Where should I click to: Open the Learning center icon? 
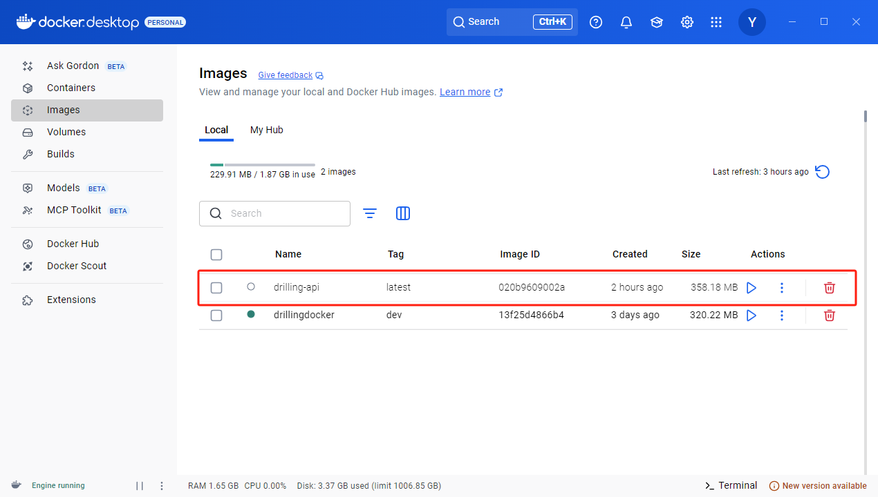[656, 22]
